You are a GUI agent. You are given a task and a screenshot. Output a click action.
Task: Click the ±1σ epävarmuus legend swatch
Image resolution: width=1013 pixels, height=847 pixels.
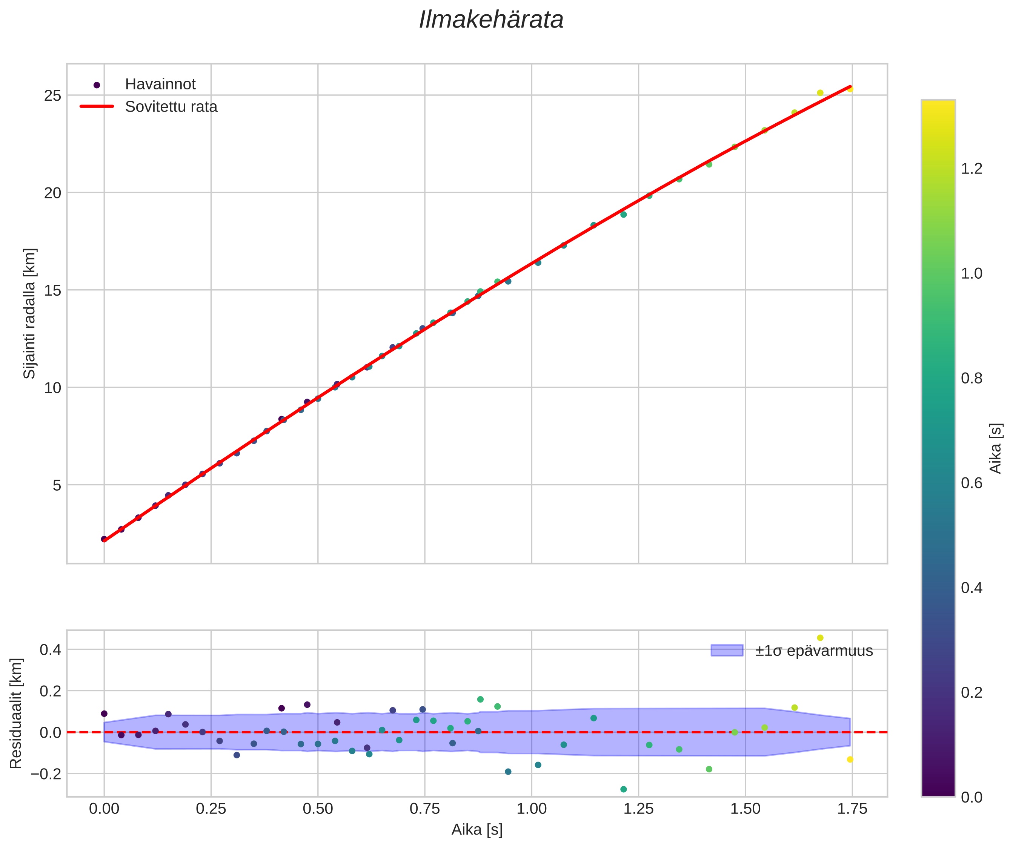(x=727, y=650)
